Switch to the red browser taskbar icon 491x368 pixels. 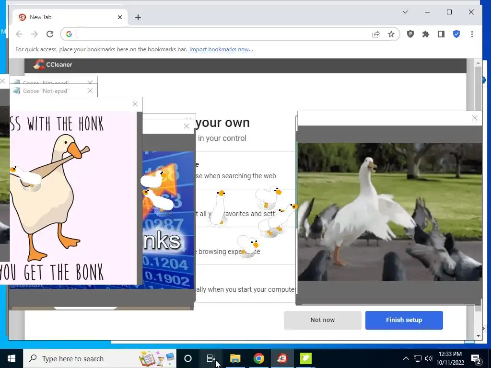coord(282,358)
